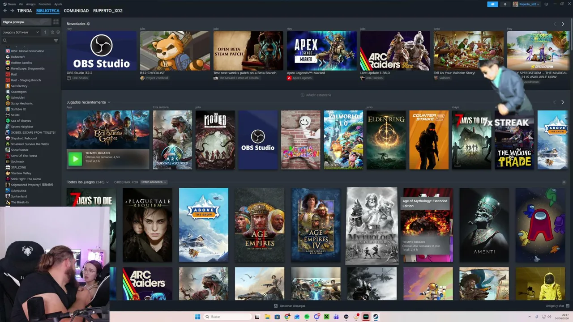
Task: Open the Ayuda menu
Action: (x=58, y=4)
